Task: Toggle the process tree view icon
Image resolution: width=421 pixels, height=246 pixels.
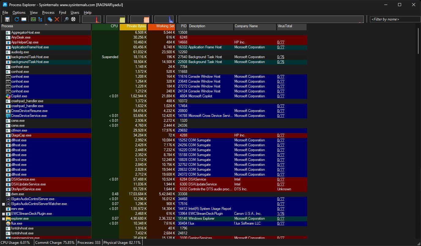Action: (40, 19)
